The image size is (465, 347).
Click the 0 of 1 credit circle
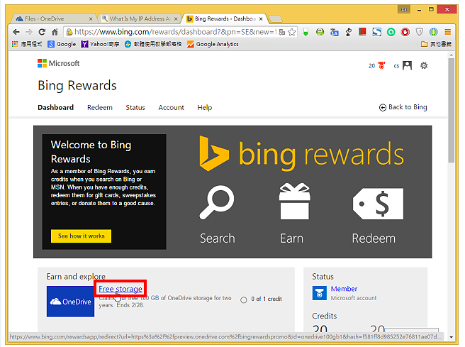tap(244, 299)
